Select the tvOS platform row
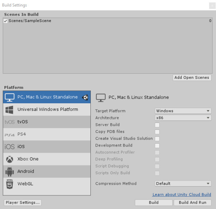216x209 pixels. pos(47,122)
